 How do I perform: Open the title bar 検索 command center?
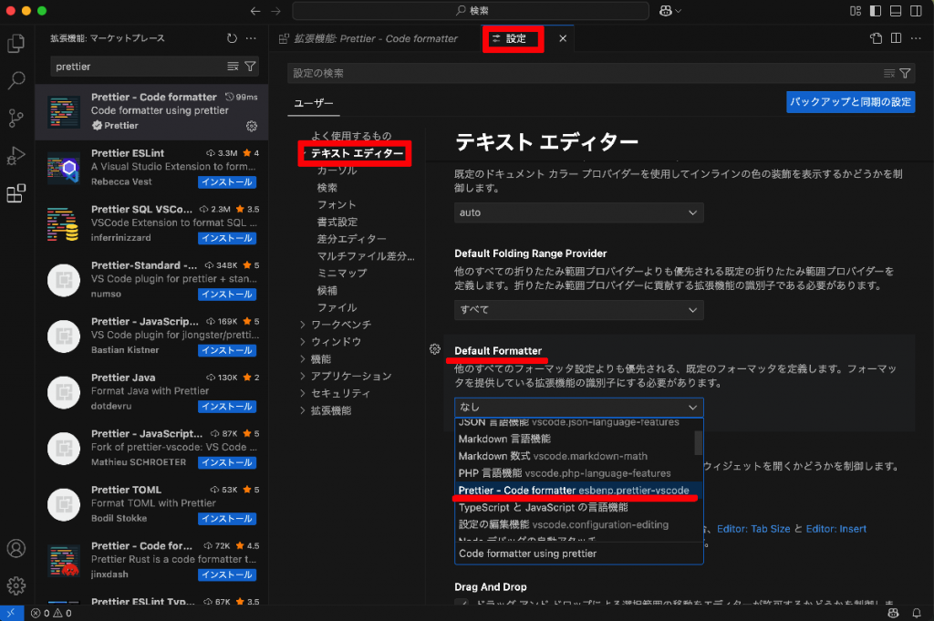pyautogui.click(x=471, y=11)
